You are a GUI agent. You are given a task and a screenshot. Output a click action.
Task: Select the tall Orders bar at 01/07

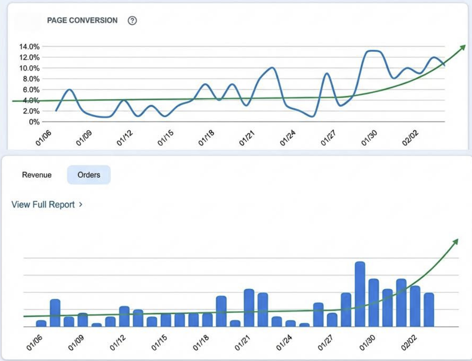(55, 312)
